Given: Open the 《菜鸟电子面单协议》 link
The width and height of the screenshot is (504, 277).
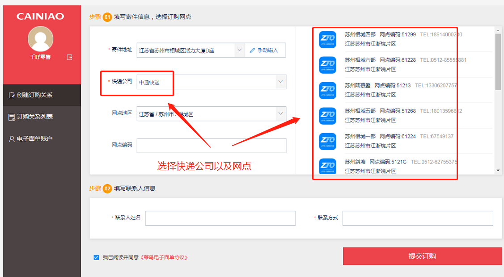Looking at the screenshot, I should pos(164,257).
